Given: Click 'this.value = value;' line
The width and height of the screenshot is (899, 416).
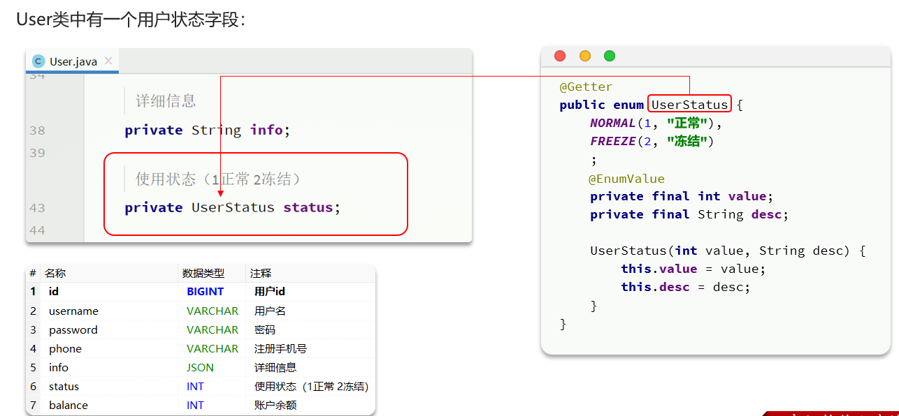Looking at the screenshot, I should 693,269.
